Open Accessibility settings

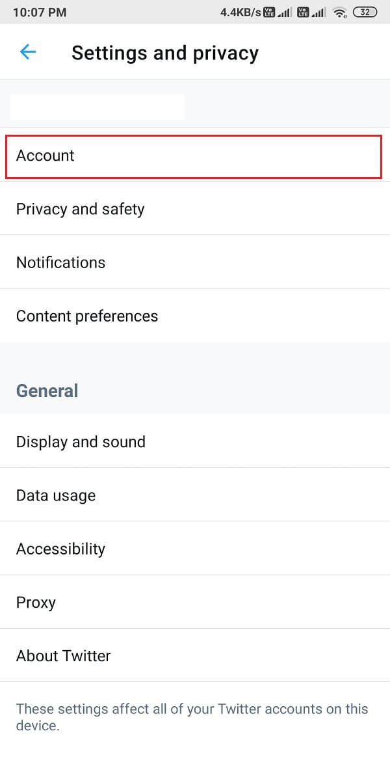click(195, 549)
